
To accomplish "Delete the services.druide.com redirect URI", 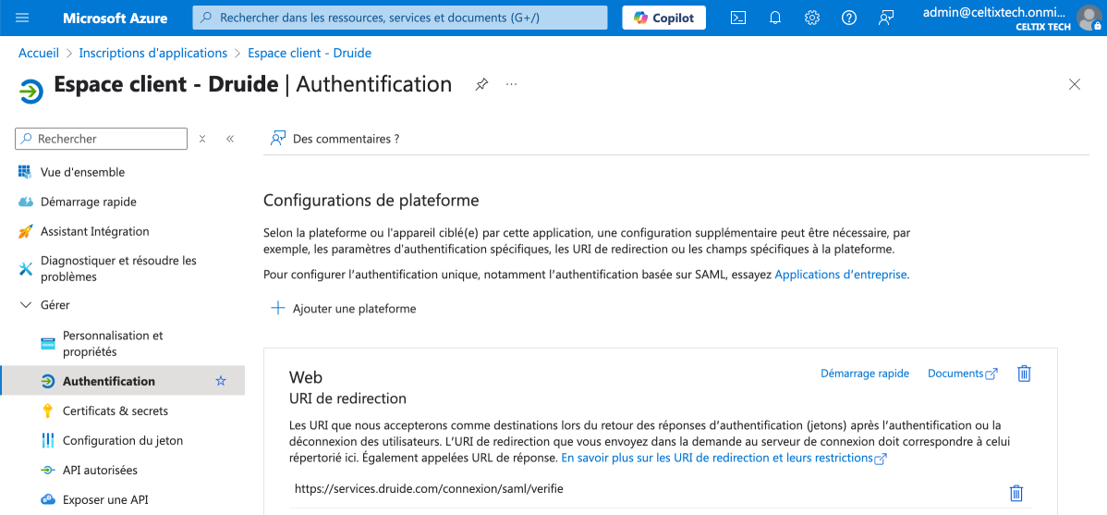I will (1016, 493).
